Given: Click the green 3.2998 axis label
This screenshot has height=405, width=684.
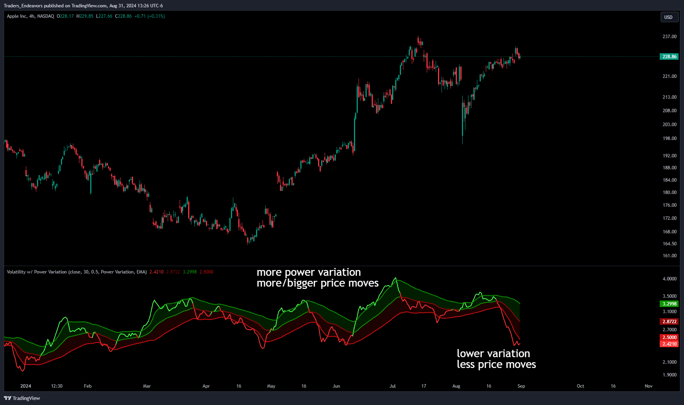Looking at the screenshot, I should tap(669, 304).
